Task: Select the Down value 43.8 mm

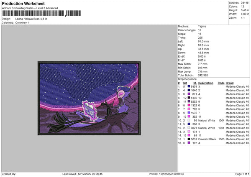Action: tap(203, 53)
